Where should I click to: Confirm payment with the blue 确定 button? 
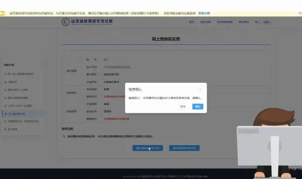(x=198, y=106)
